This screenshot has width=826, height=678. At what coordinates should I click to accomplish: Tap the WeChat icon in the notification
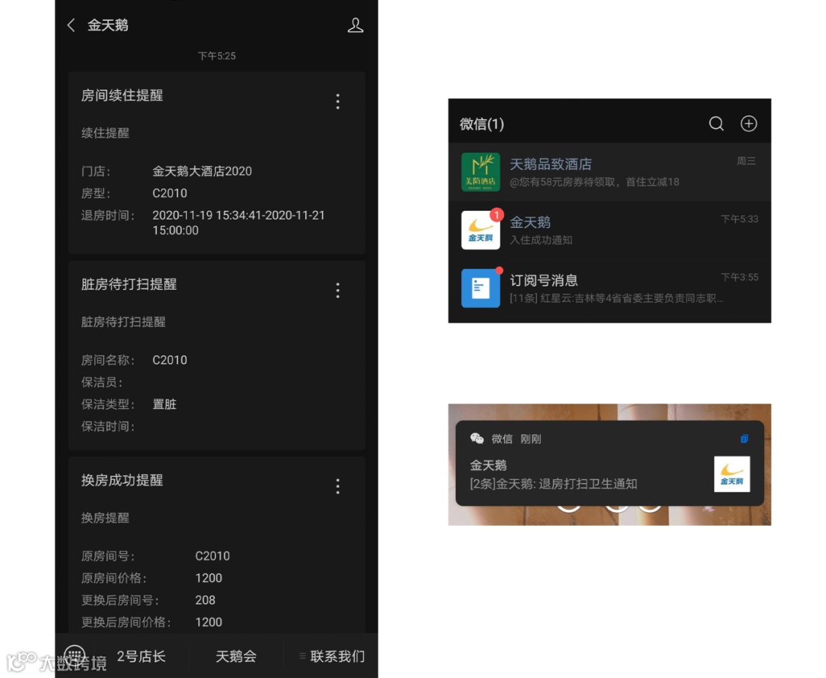coord(476,439)
